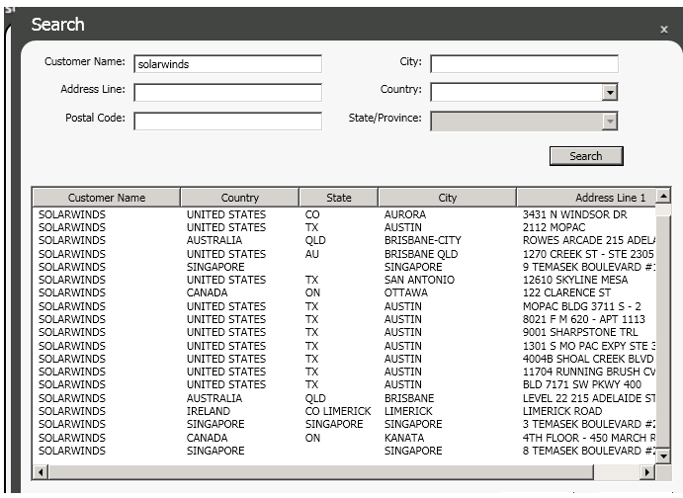The height and width of the screenshot is (498, 683).
Task: Click the vertical scrollbar up arrow
Action: click(x=663, y=197)
